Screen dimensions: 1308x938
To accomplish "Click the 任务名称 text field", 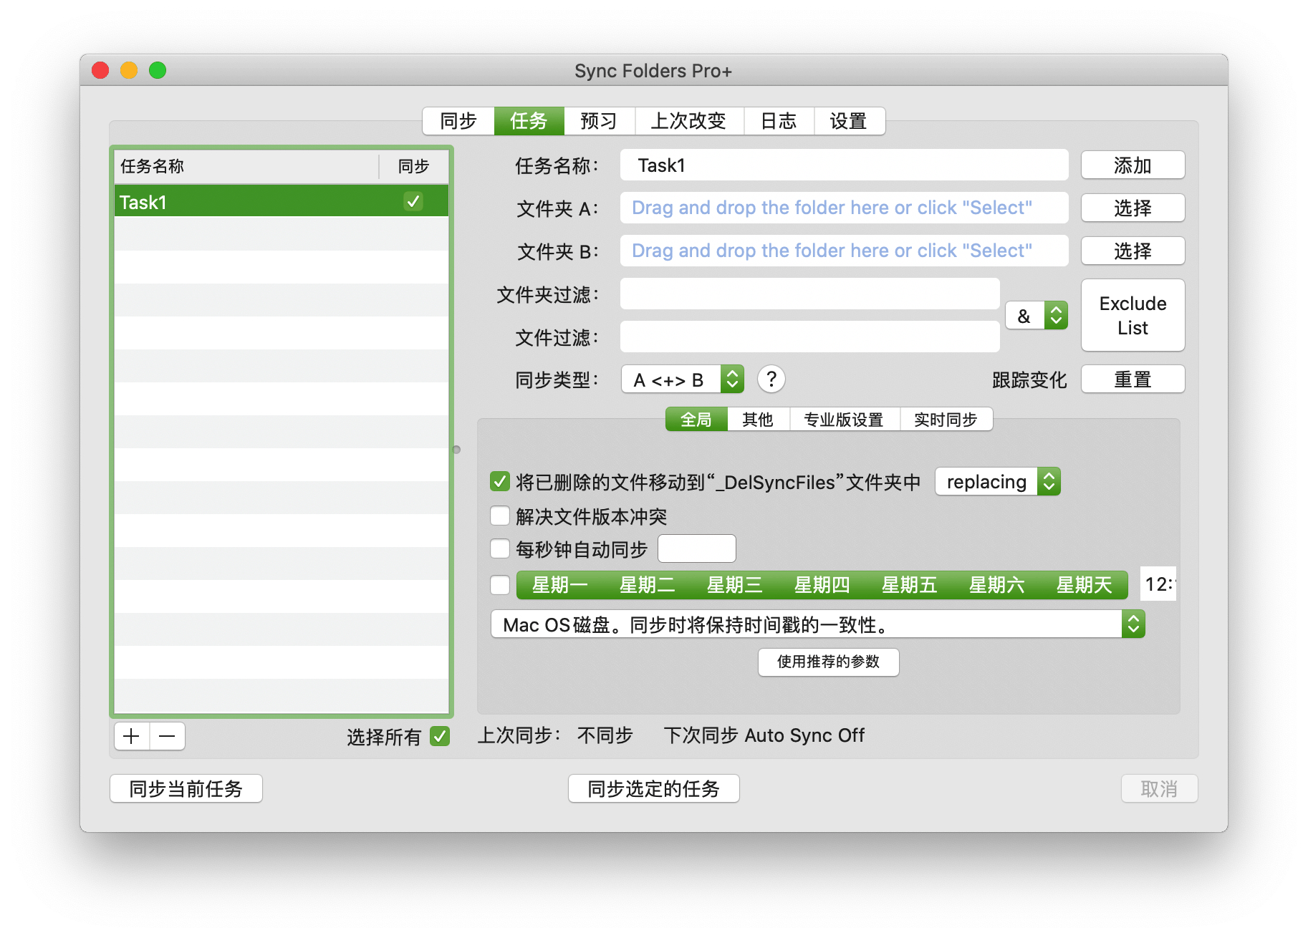I will pyautogui.click(x=844, y=165).
